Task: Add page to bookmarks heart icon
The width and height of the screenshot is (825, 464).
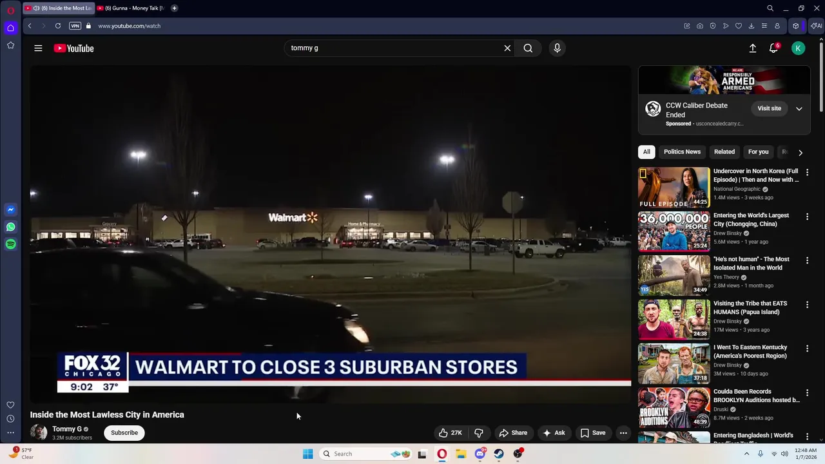Action: click(x=739, y=26)
